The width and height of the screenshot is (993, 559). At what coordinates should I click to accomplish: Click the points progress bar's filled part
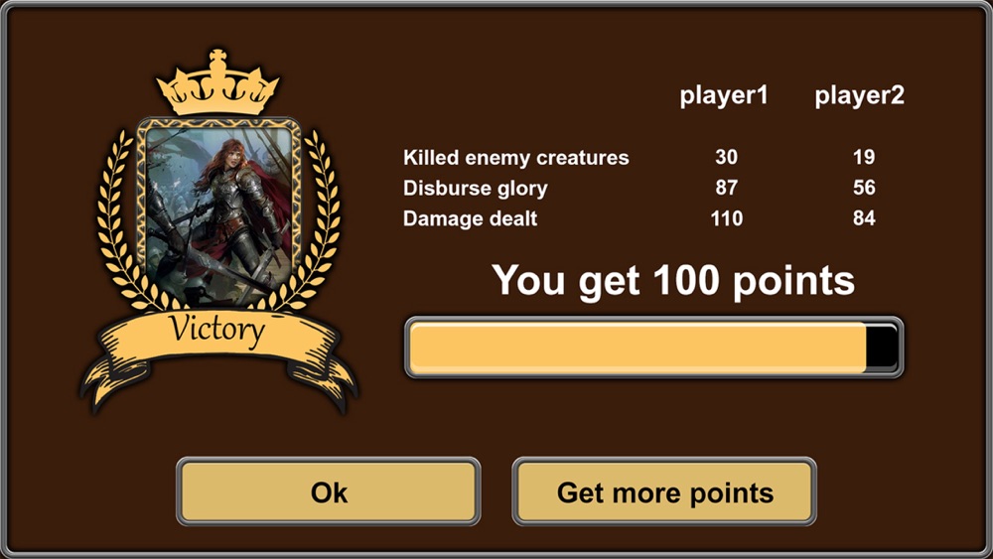[638, 348]
